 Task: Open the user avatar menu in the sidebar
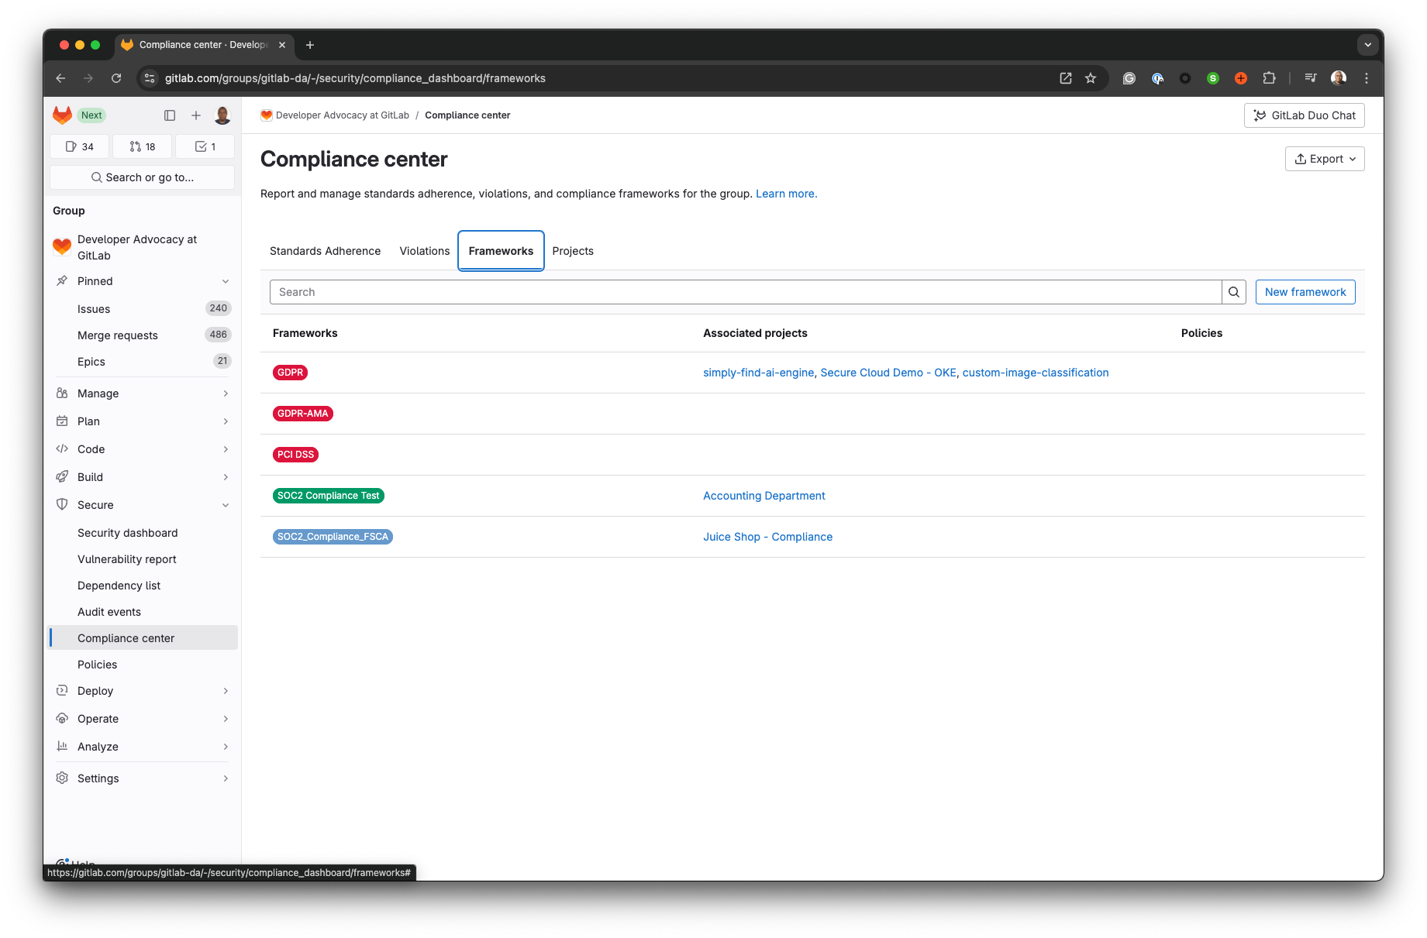(x=222, y=115)
